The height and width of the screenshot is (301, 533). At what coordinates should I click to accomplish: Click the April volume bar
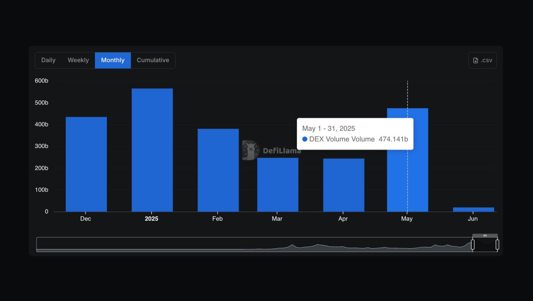point(344,185)
